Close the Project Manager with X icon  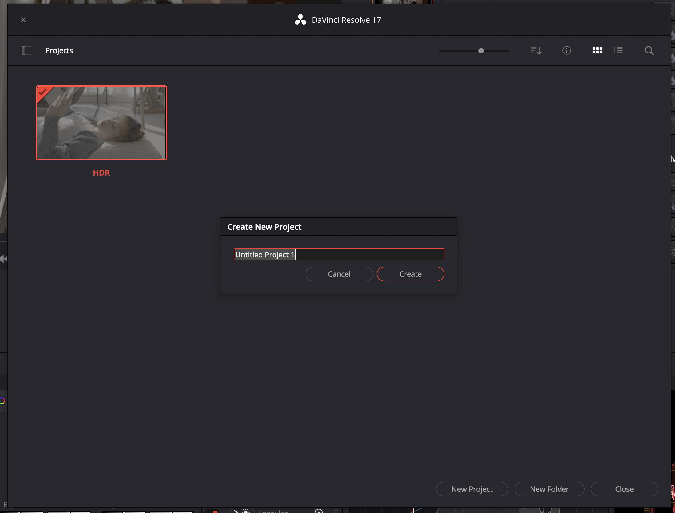pos(23,20)
